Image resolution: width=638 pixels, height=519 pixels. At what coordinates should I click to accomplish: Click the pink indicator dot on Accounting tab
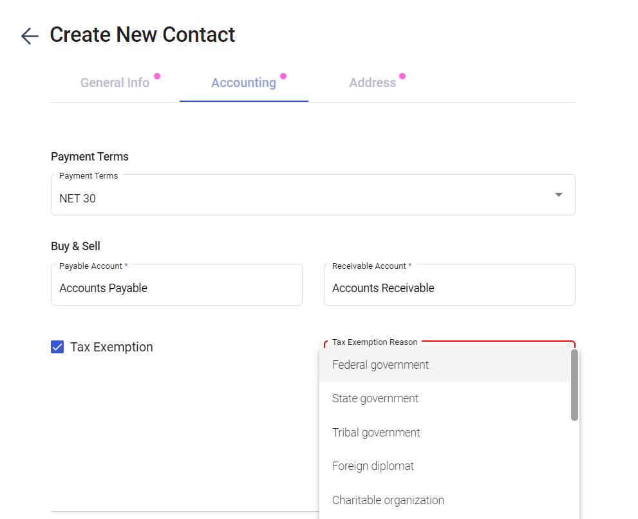coord(283,76)
